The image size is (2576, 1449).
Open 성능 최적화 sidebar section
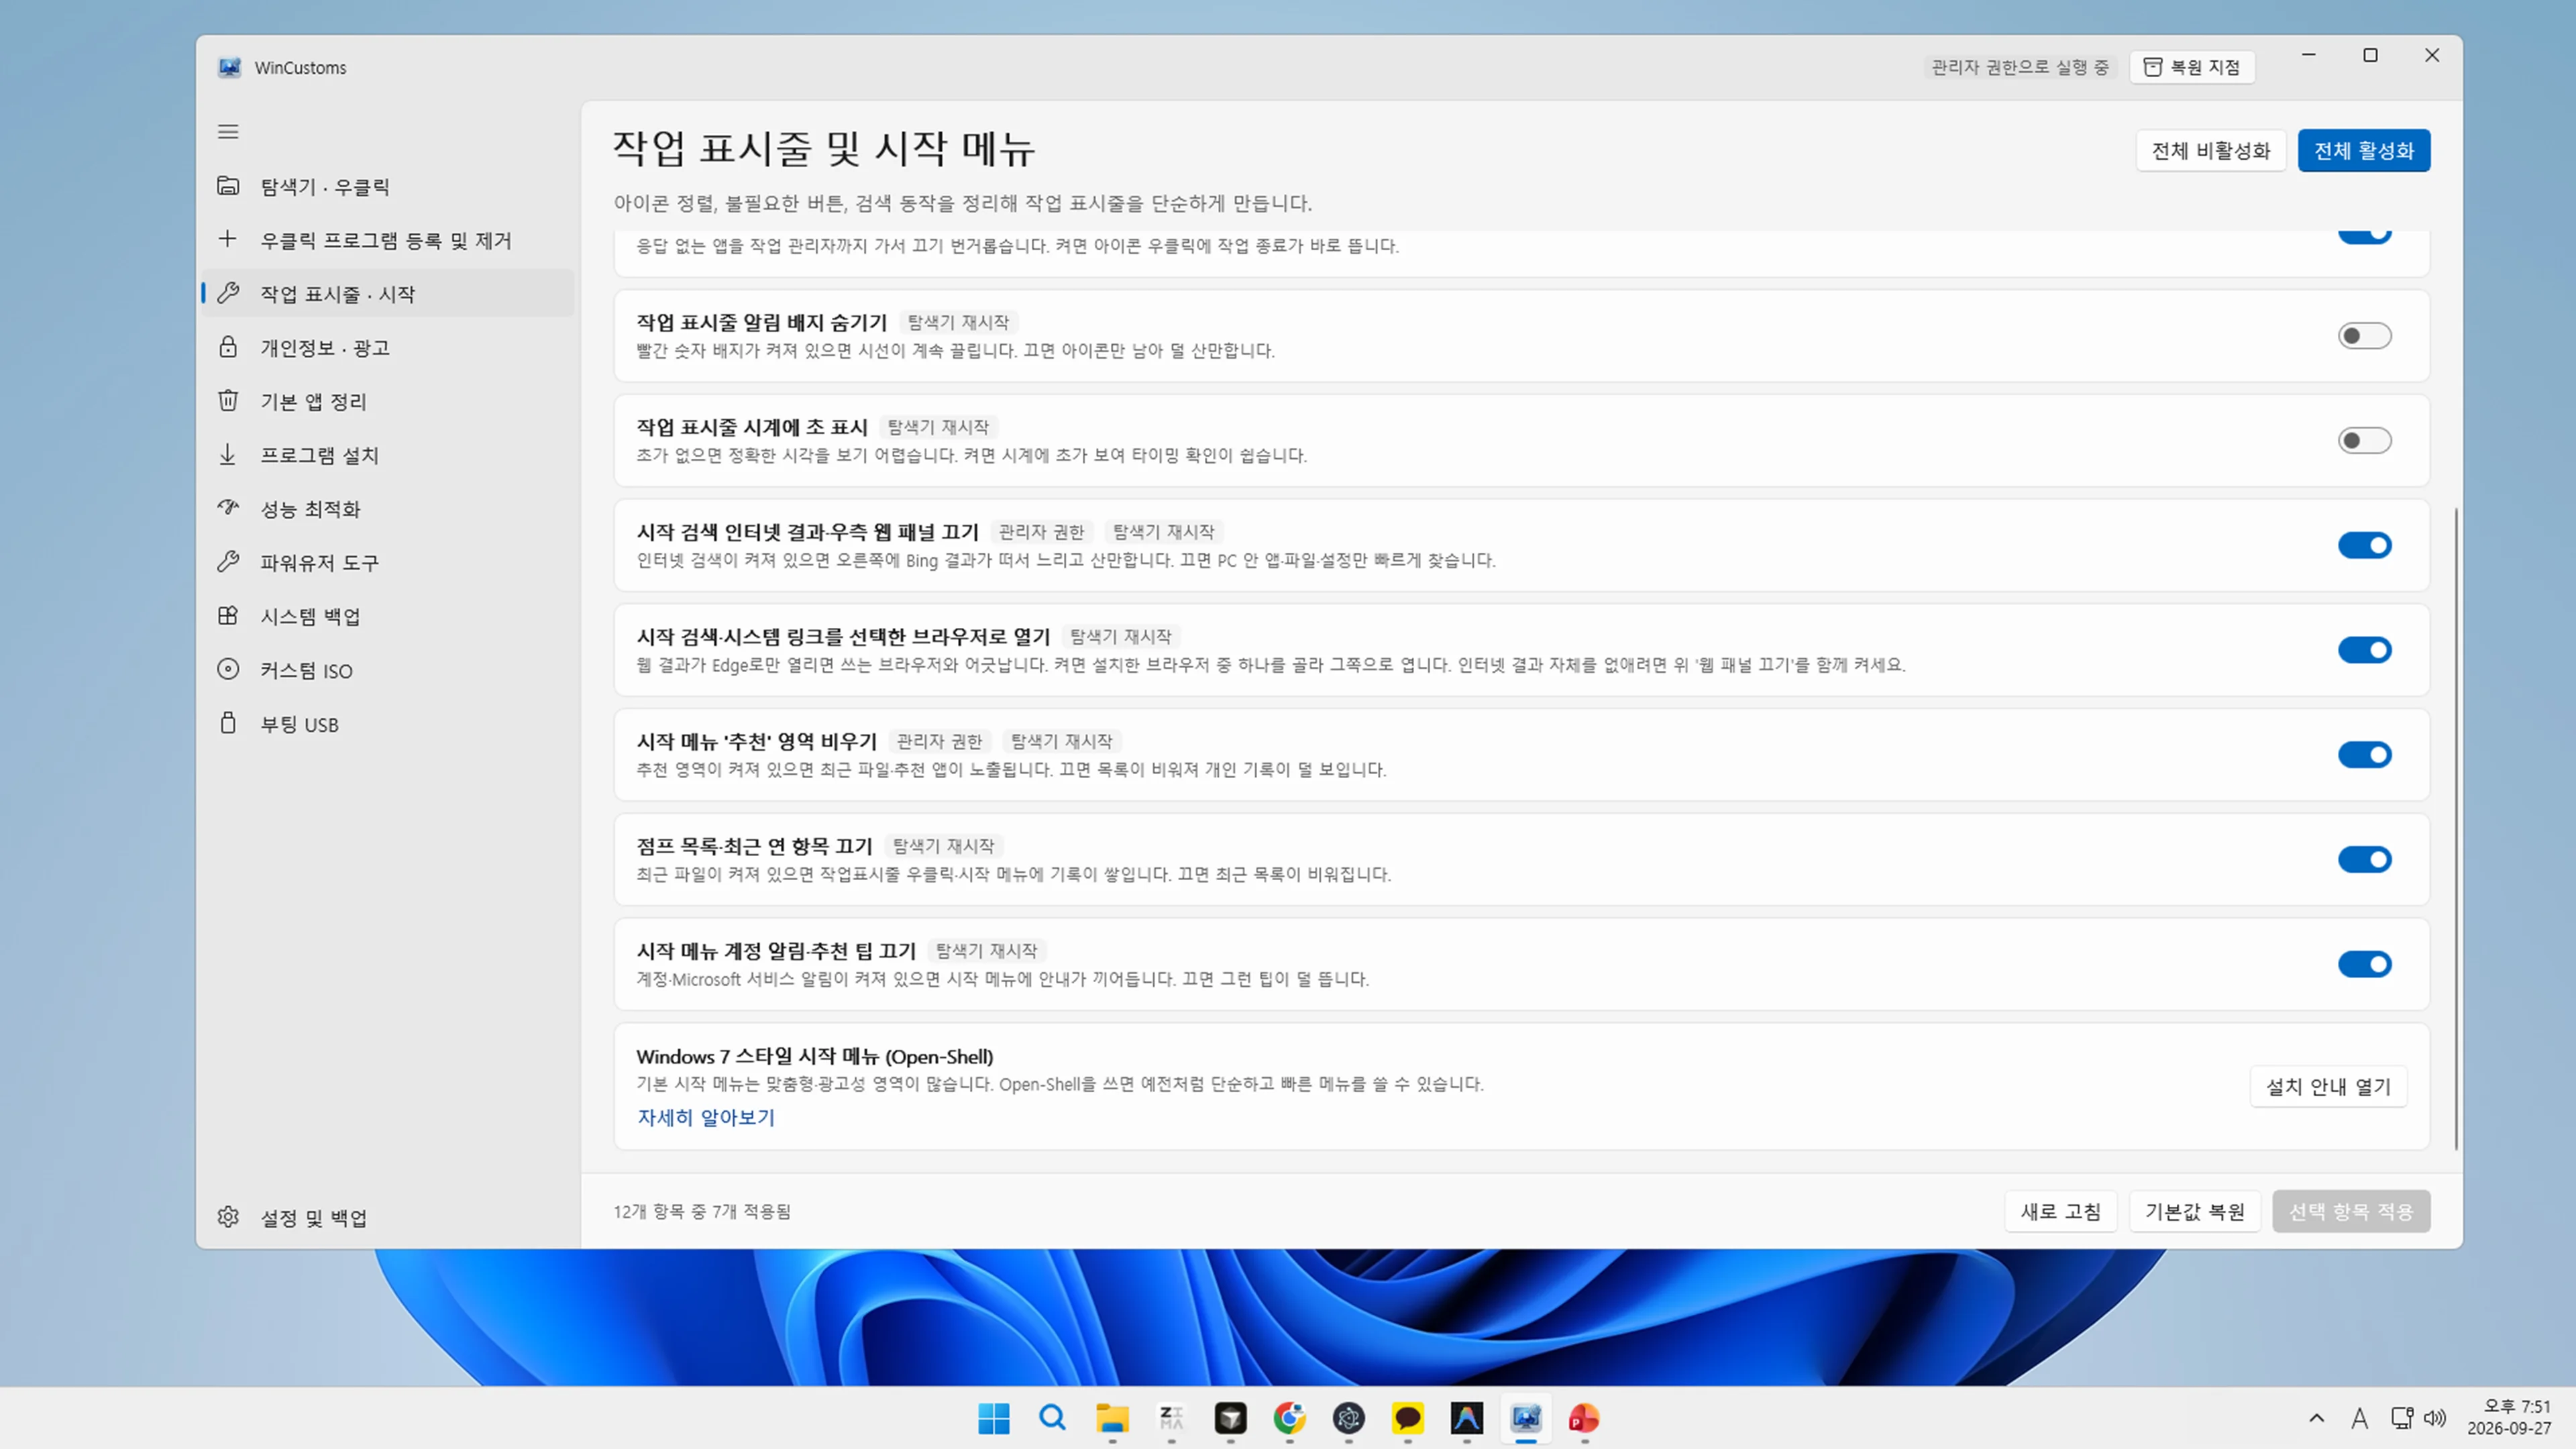388,509
